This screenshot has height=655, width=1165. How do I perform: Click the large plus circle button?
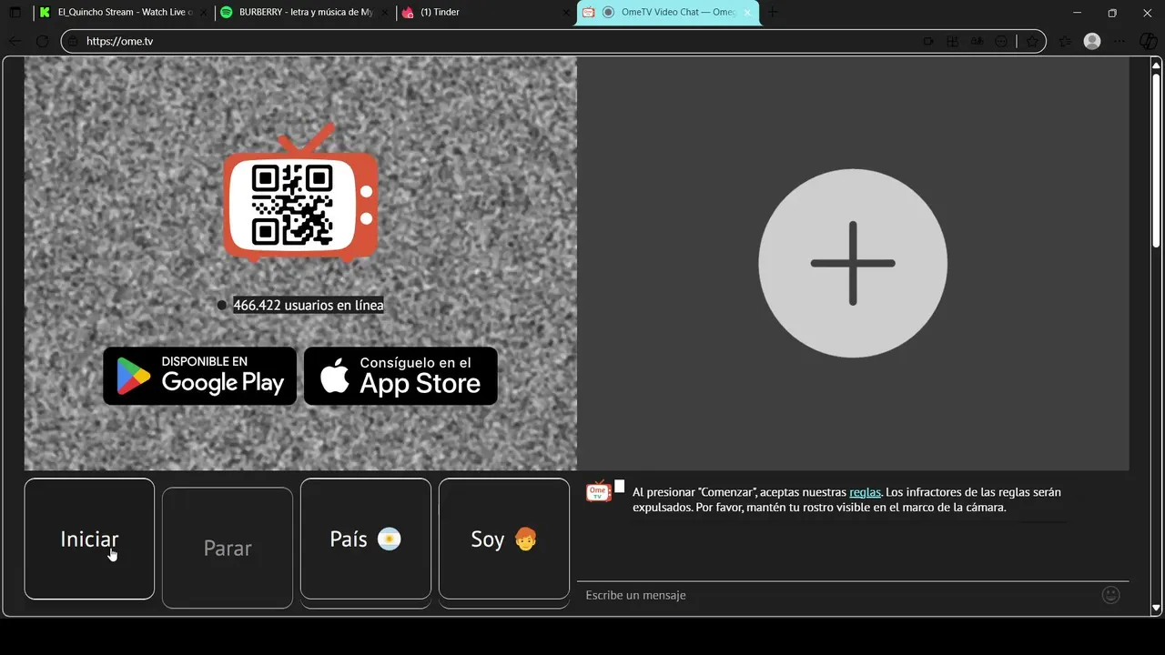tap(853, 263)
